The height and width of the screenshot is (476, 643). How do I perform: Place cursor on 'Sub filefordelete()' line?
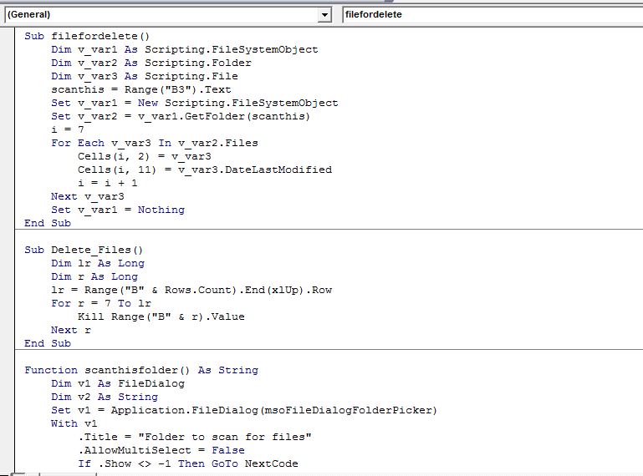pos(87,36)
